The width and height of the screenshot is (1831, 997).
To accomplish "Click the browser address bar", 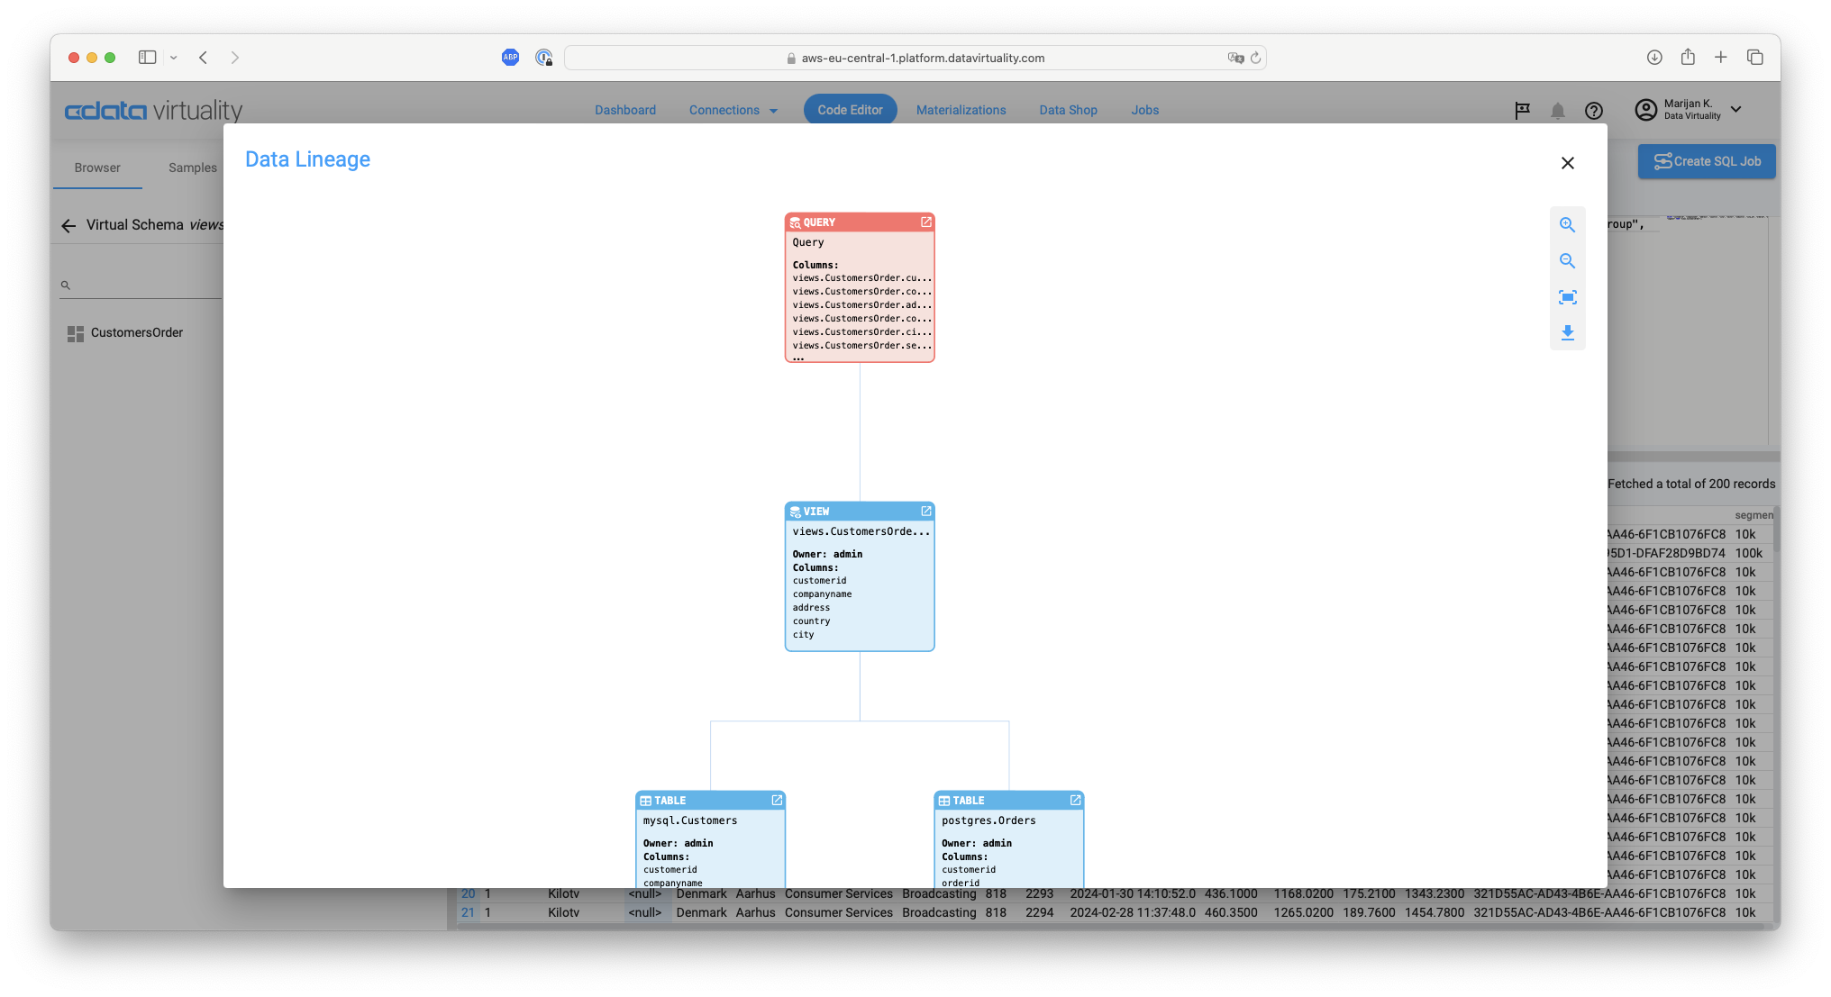I will coord(915,57).
